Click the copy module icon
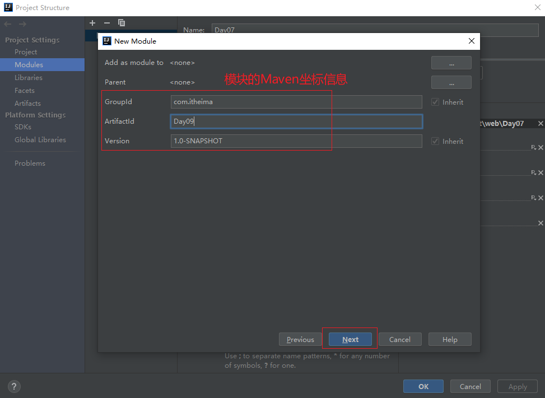The image size is (545, 398). click(x=122, y=23)
